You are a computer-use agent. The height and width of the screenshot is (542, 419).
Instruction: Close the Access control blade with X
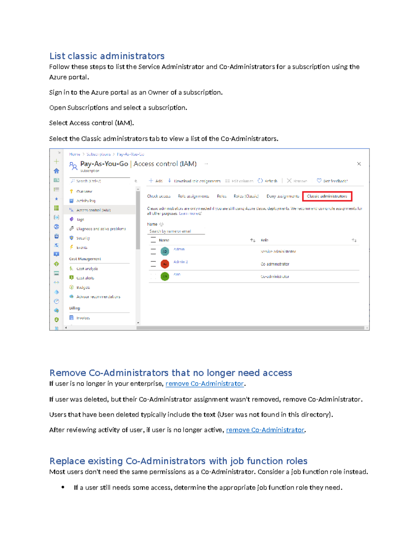point(359,164)
